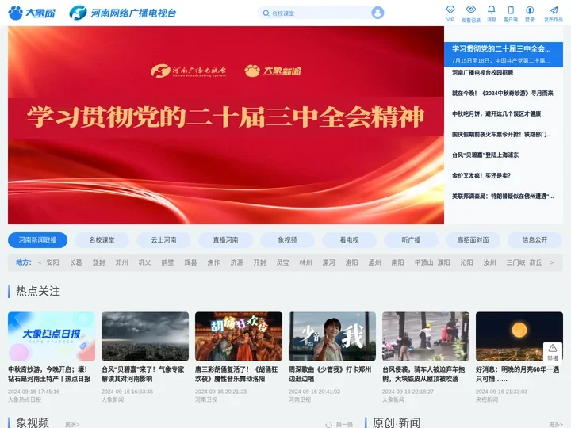Choose 安阳 in city list
571x428 pixels.
(x=52, y=262)
